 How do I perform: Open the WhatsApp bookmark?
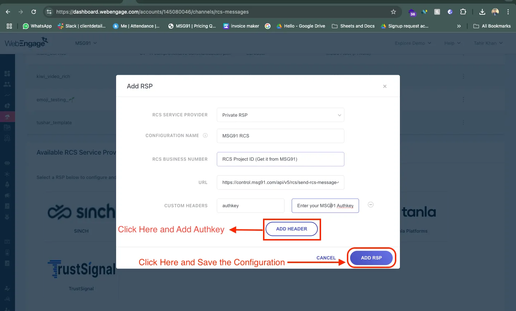[x=37, y=26]
